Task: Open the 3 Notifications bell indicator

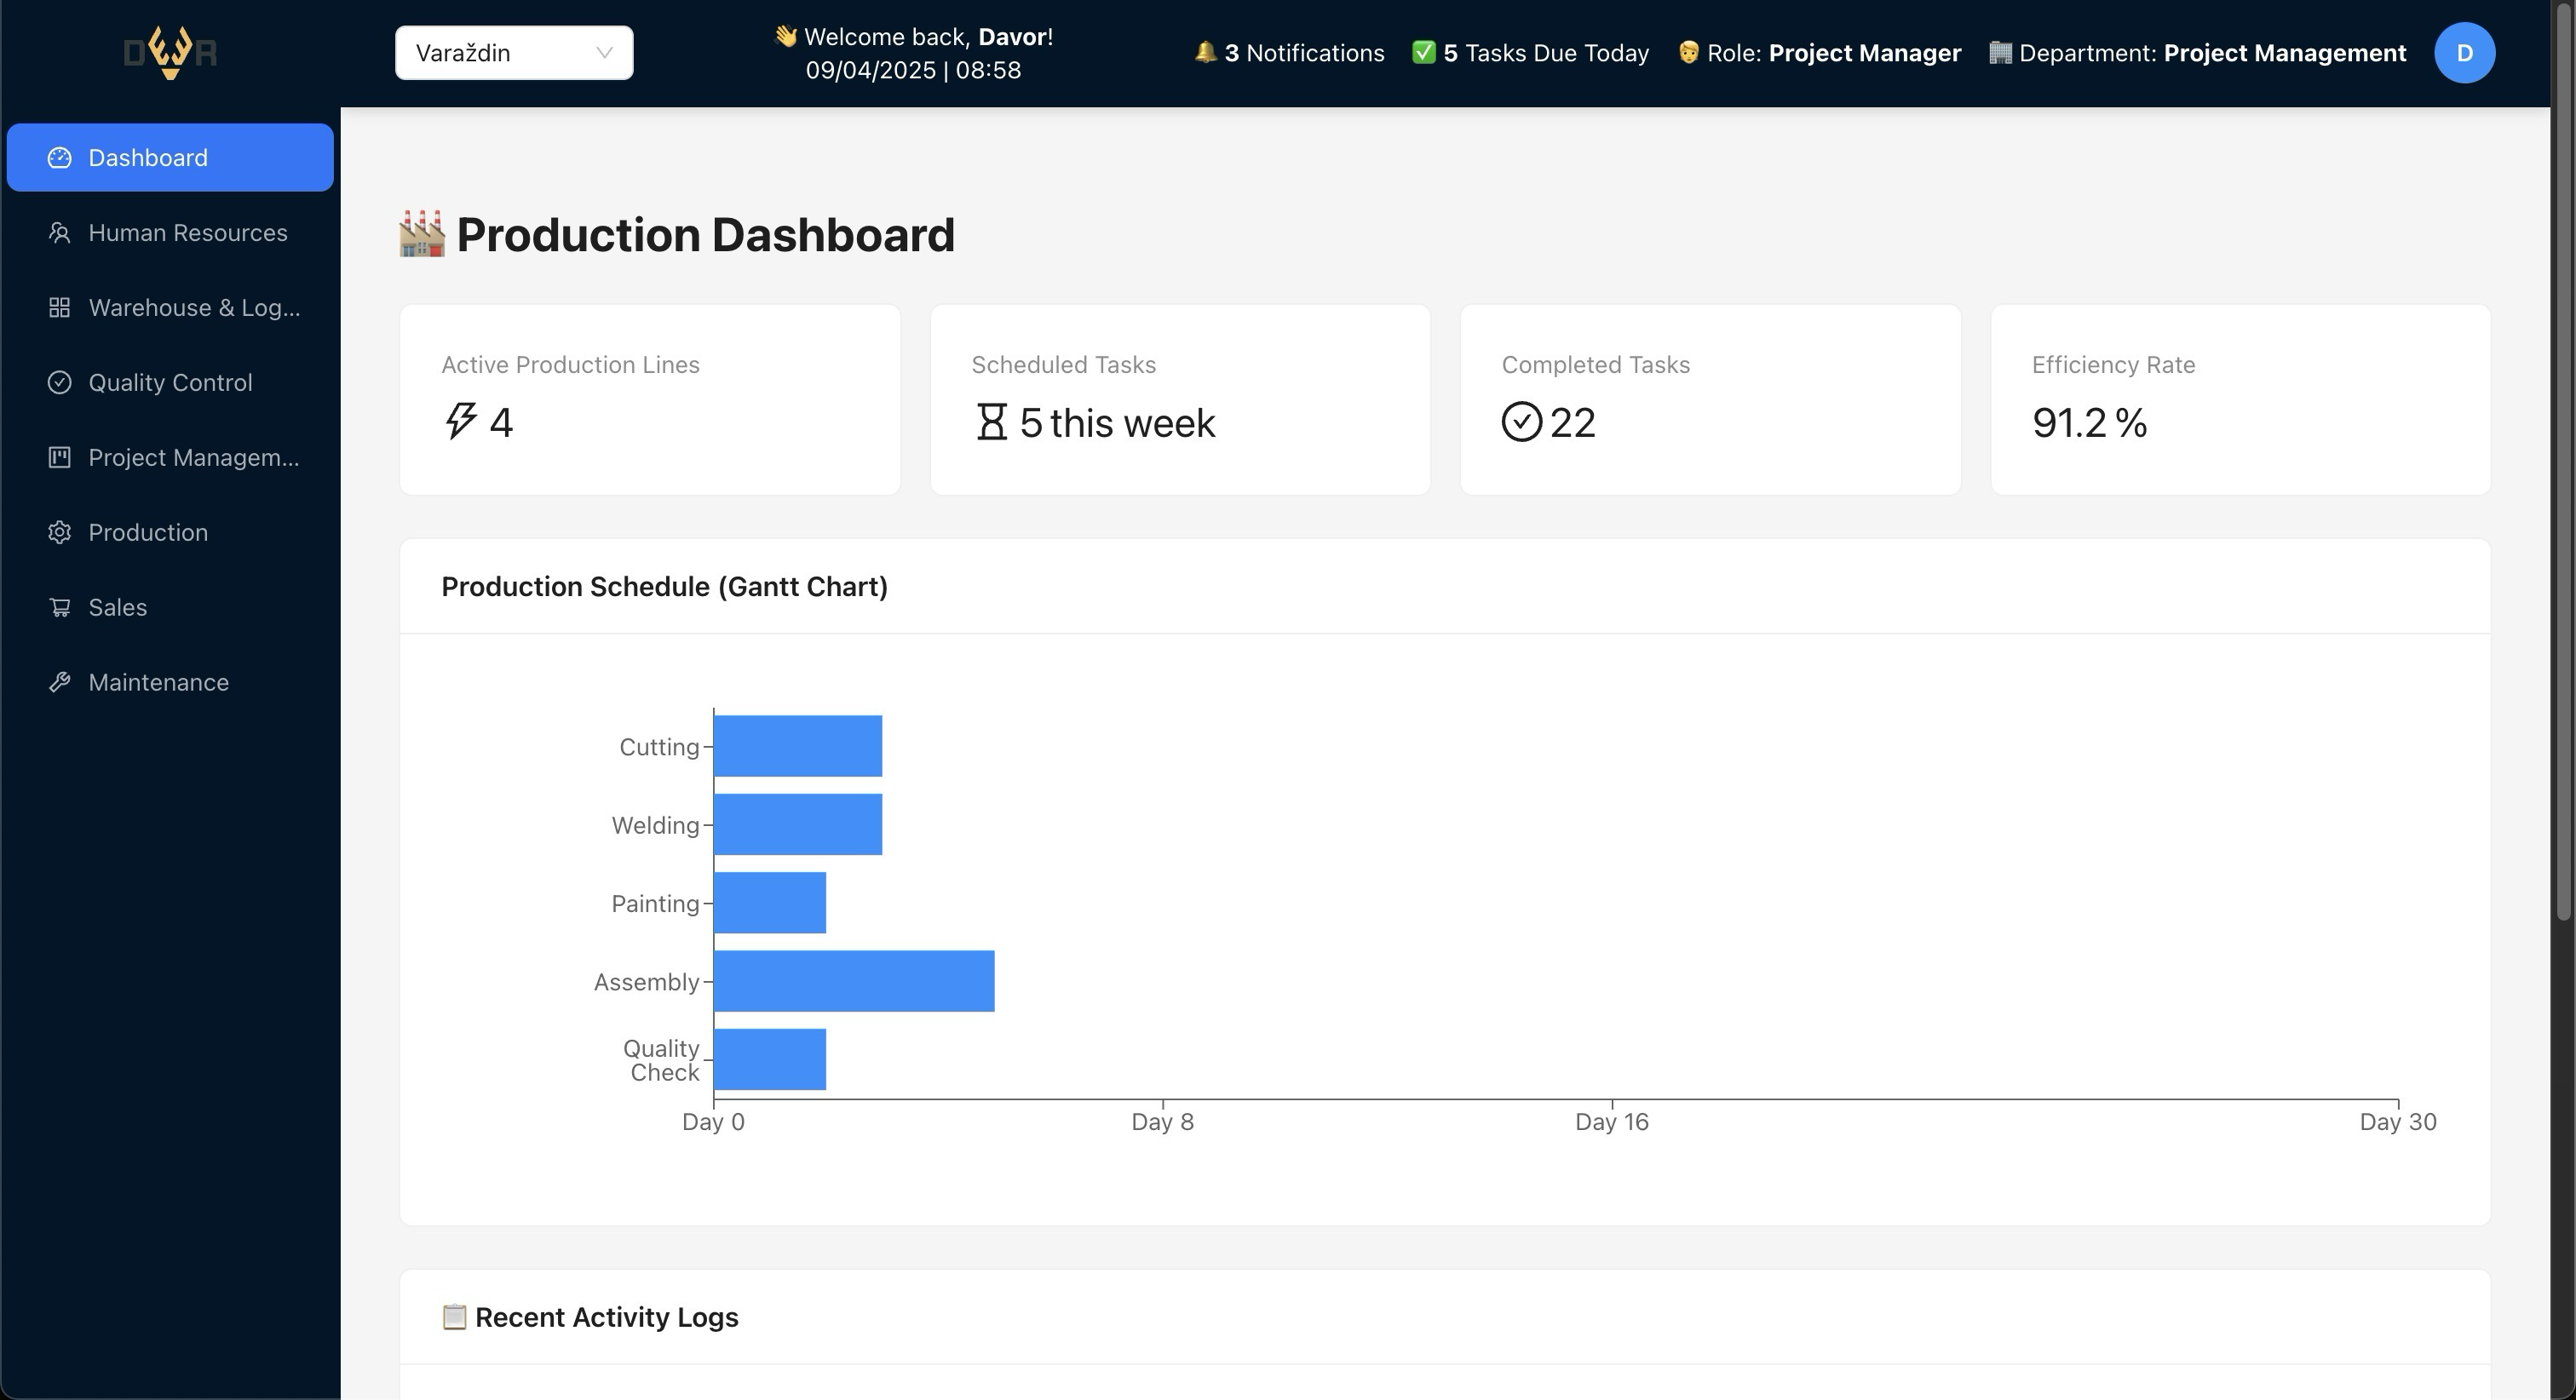Action: tap(1289, 53)
